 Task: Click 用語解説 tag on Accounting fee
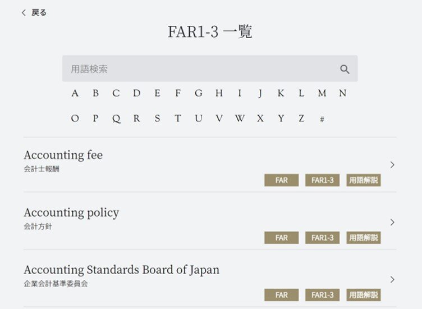(364, 180)
